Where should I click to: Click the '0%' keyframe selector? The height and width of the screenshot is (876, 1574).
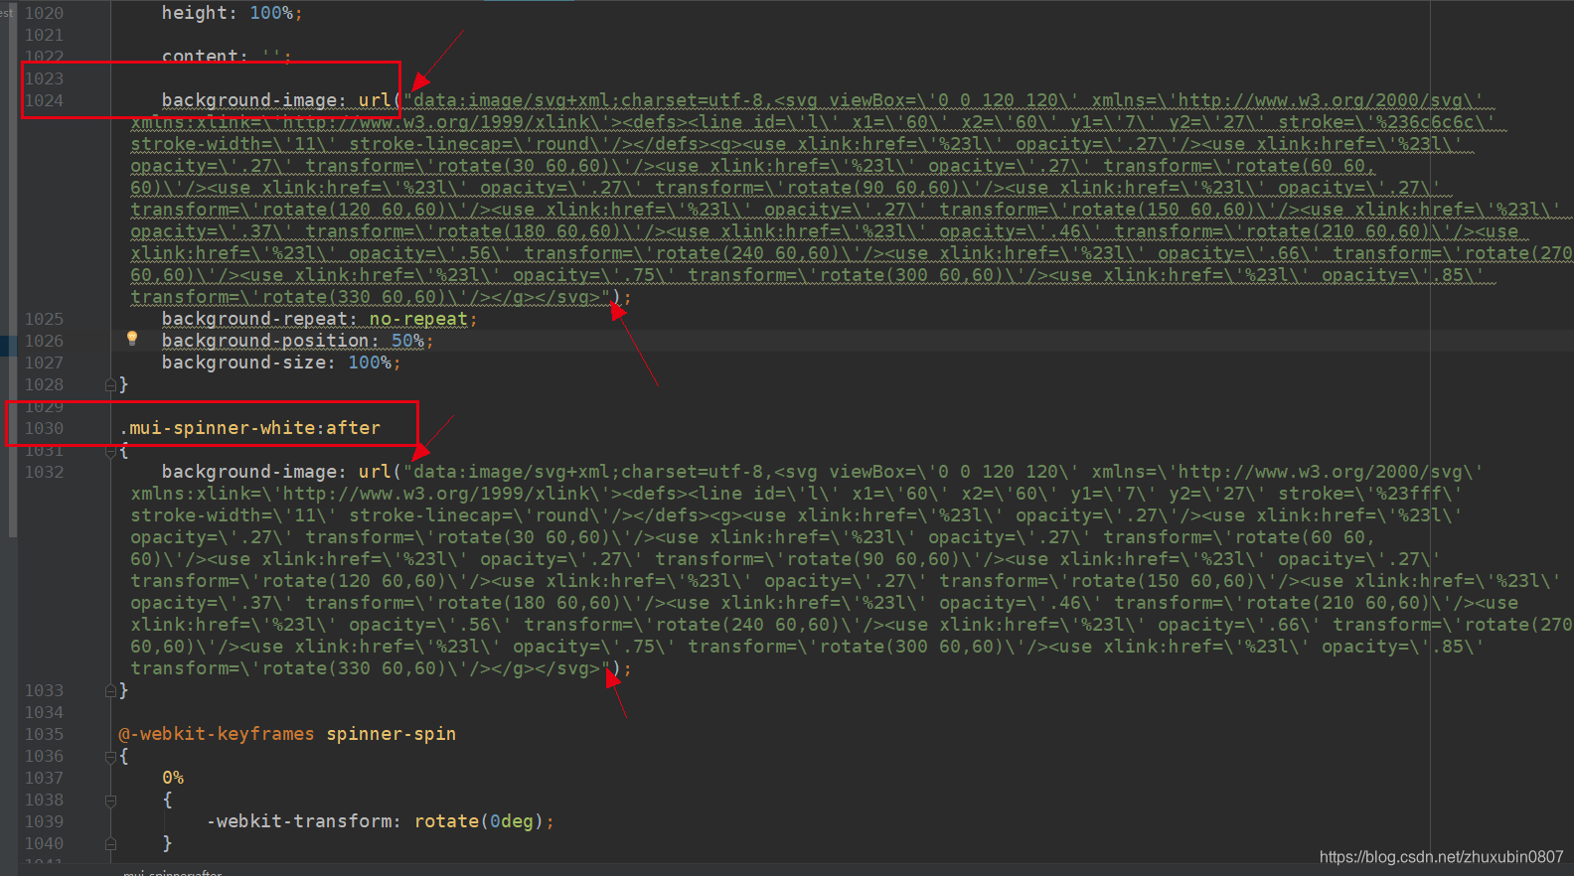tap(173, 778)
